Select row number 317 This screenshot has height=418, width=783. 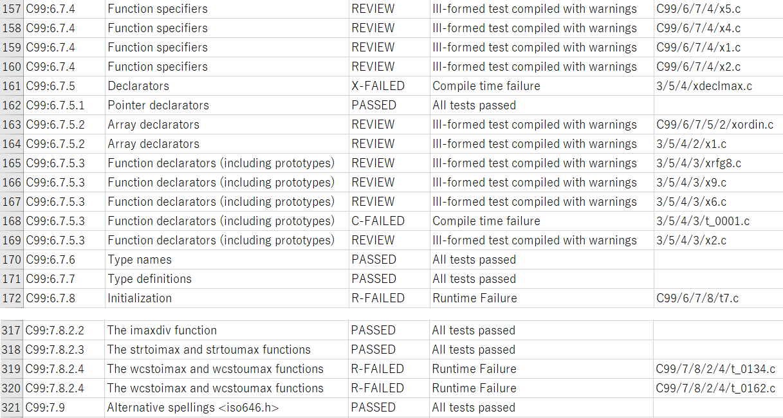[12, 331]
